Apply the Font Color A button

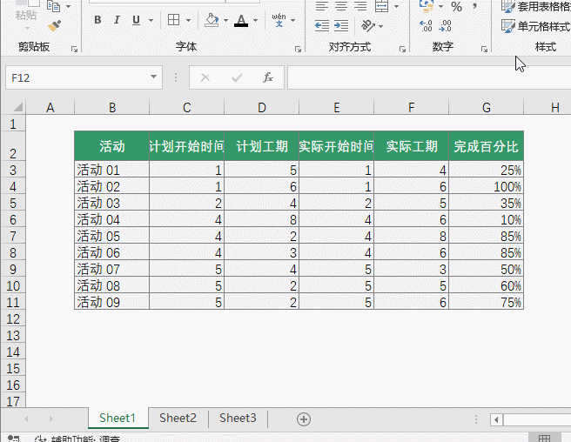tap(241, 20)
